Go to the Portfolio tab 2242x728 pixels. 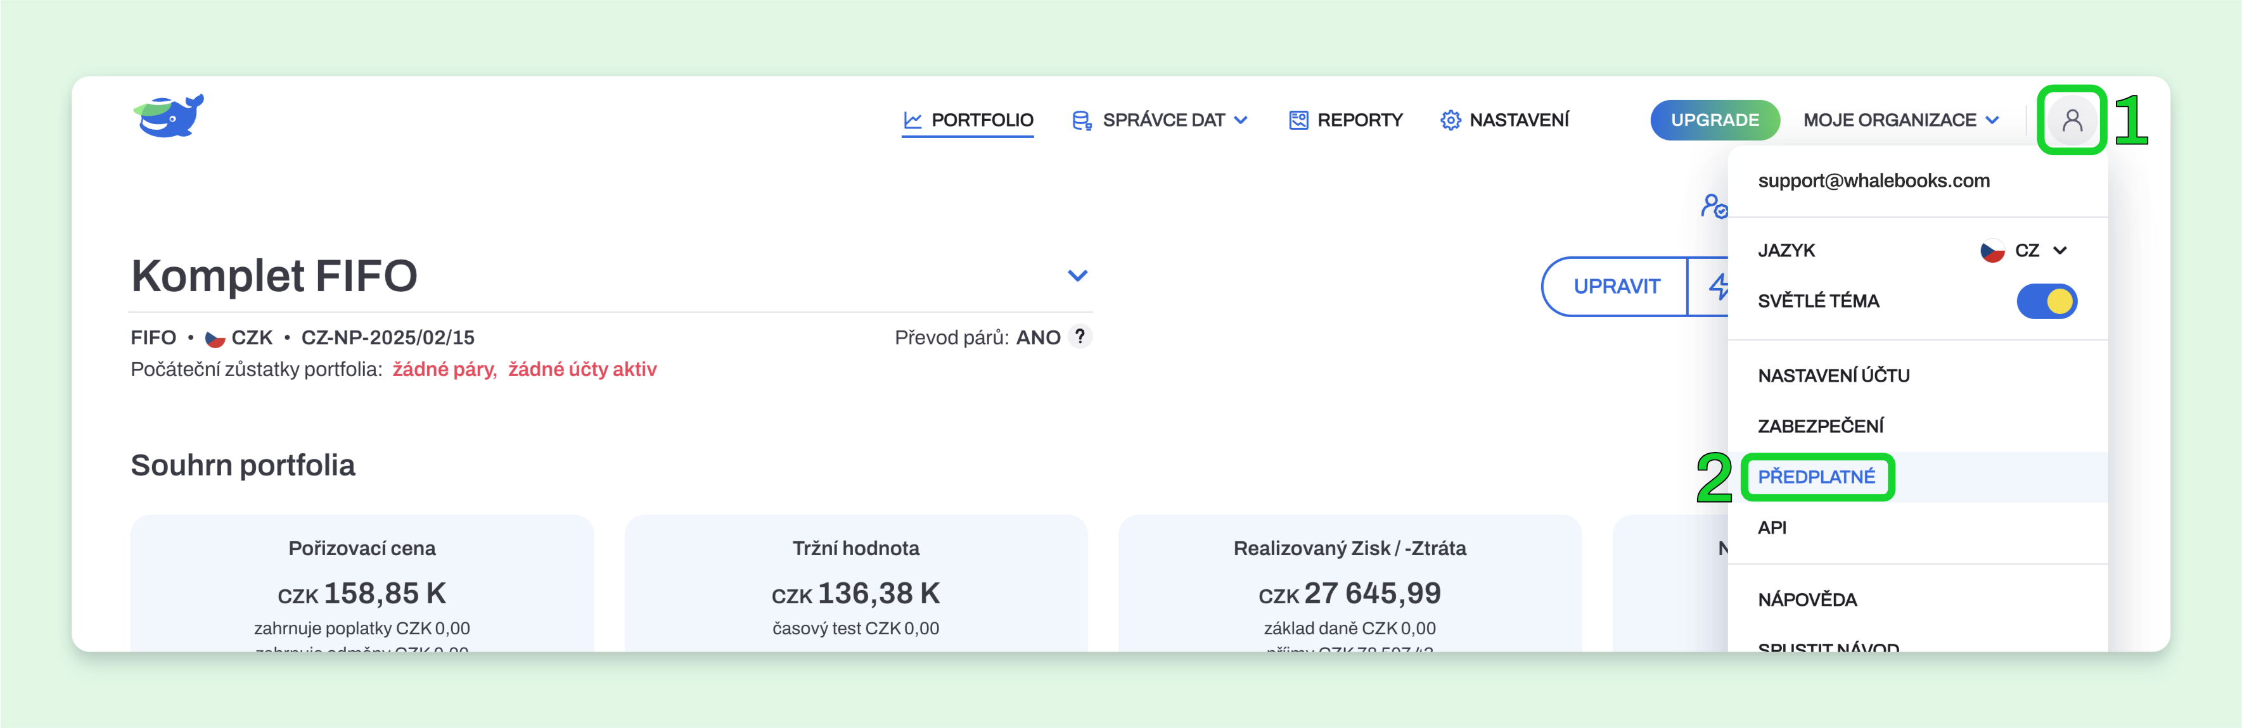click(968, 120)
